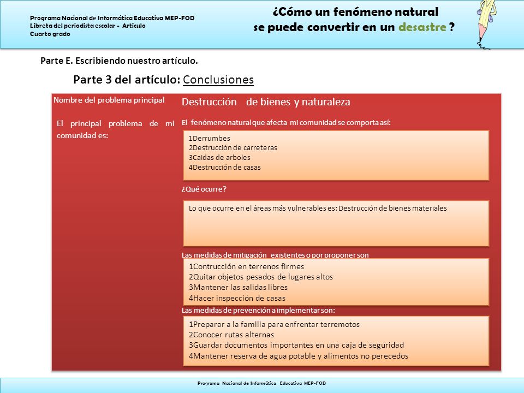Click the green word 'desastre' in title
The height and width of the screenshot is (393, 524).
click(422, 27)
